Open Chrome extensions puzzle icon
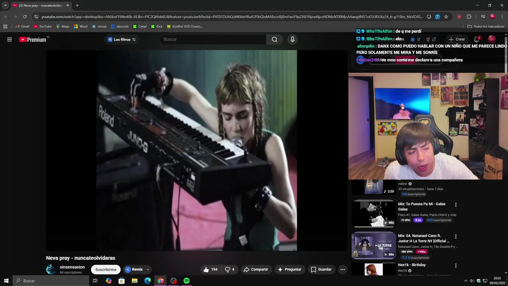The height and width of the screenshot is (286, 508). [x=469, y=17]
